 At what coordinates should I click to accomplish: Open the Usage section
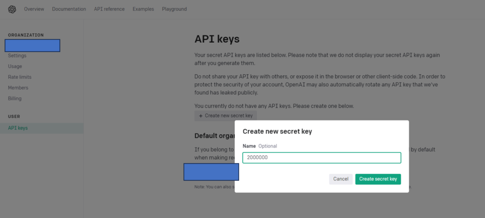(15, 66)
